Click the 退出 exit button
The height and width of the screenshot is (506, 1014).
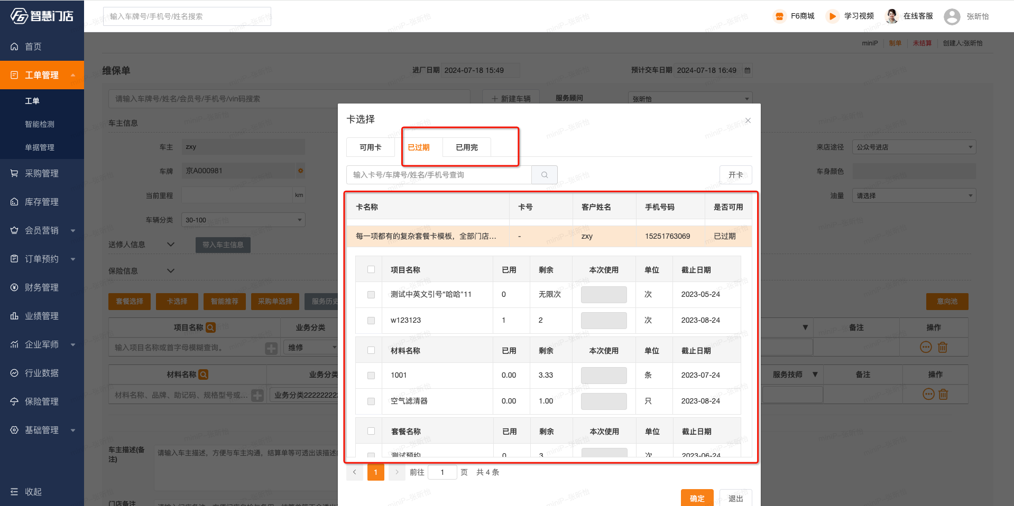(x=736, y=498)
